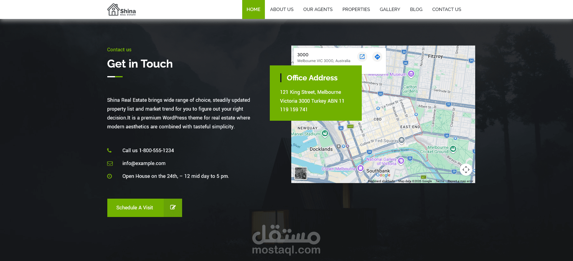The image size is (573, 261).
Task: Click the CBD label on map
Action: coord(378,119)
